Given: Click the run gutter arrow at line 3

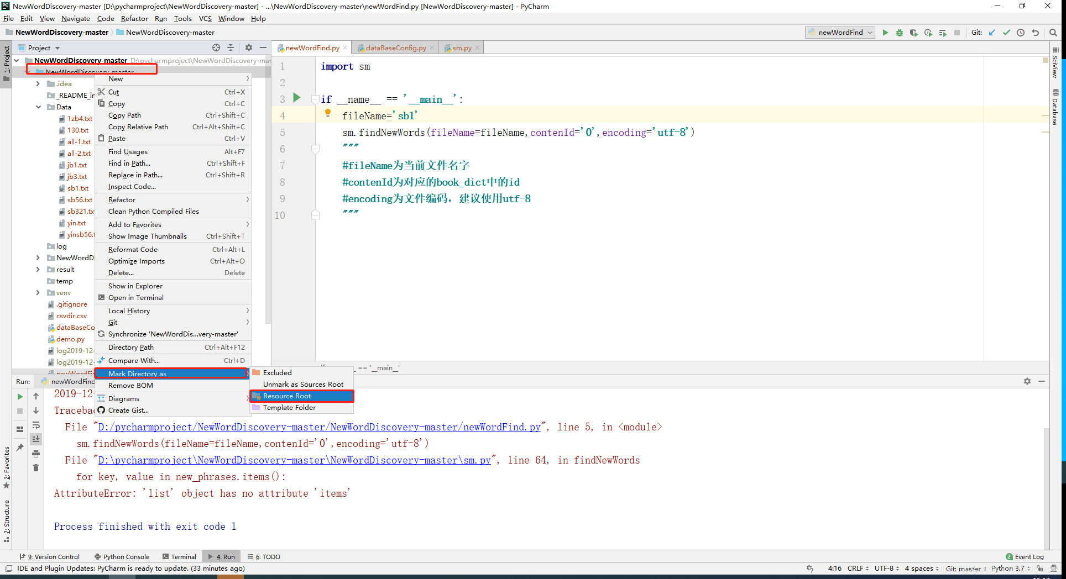Looking at the screenshot, I should tap(296, 98).
